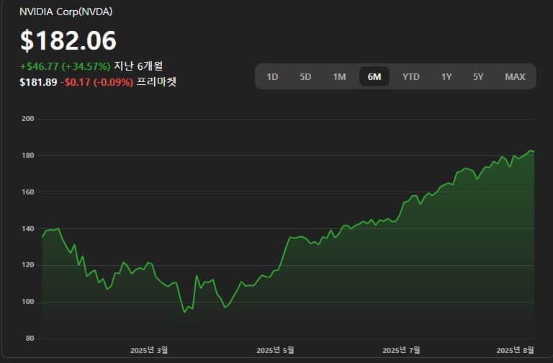The image size is (553, 363).
Task: Click the 프리마켓 label
Action: click(156, 82)
